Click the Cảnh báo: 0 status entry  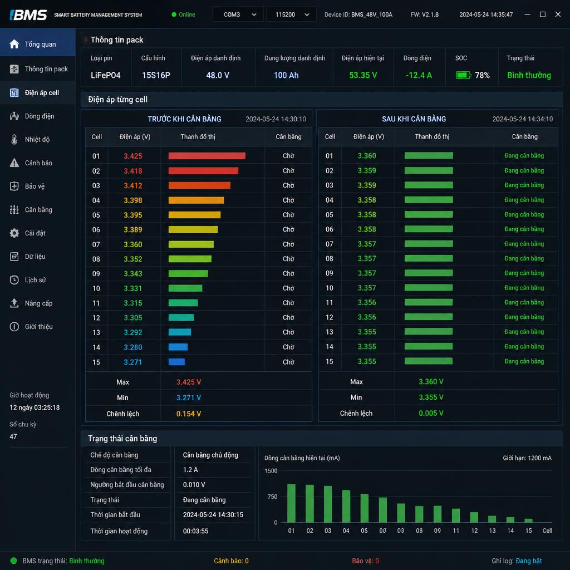click(231, 561)
